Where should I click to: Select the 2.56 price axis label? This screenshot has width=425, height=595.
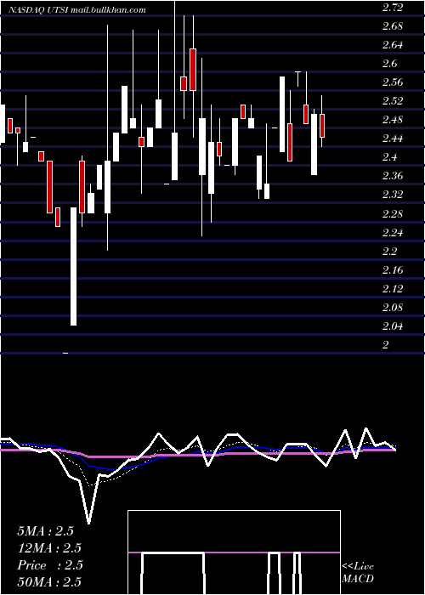393,82
